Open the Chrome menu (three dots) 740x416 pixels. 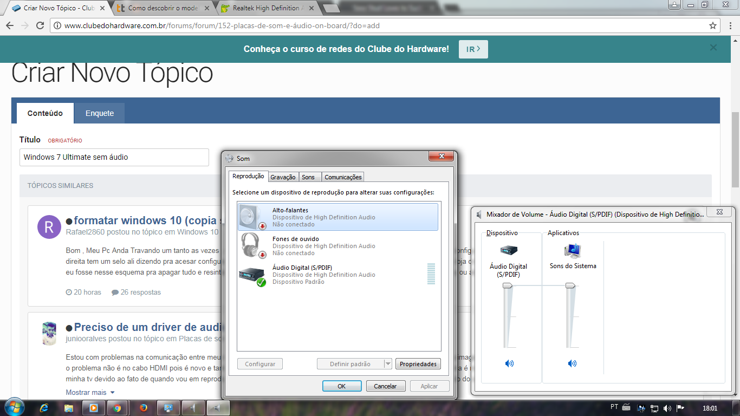pyautogui.click(x=730, y=25)
